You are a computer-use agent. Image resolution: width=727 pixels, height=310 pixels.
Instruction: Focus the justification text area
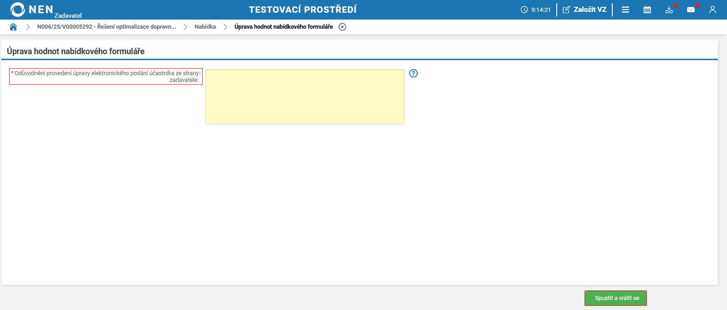[x=305, y=97]
